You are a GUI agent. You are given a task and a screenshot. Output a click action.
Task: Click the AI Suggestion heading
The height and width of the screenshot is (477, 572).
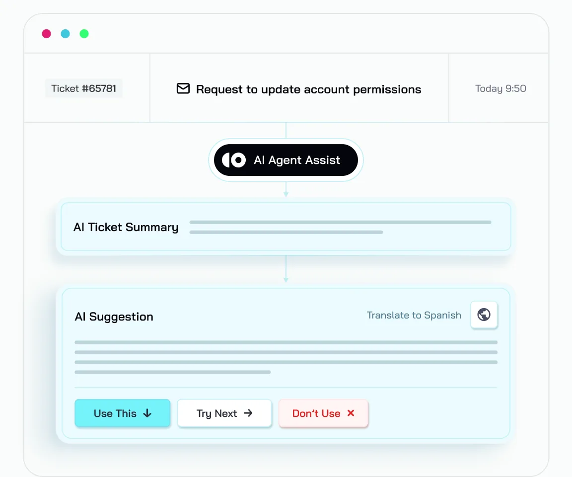point(114,317)
